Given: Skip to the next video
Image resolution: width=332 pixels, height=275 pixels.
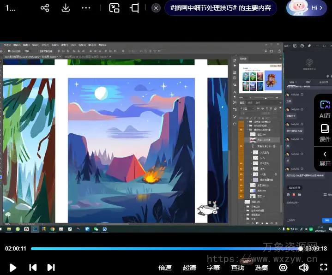Looking at the screenshot, I should pyautogui.click(x=51, y=268).
